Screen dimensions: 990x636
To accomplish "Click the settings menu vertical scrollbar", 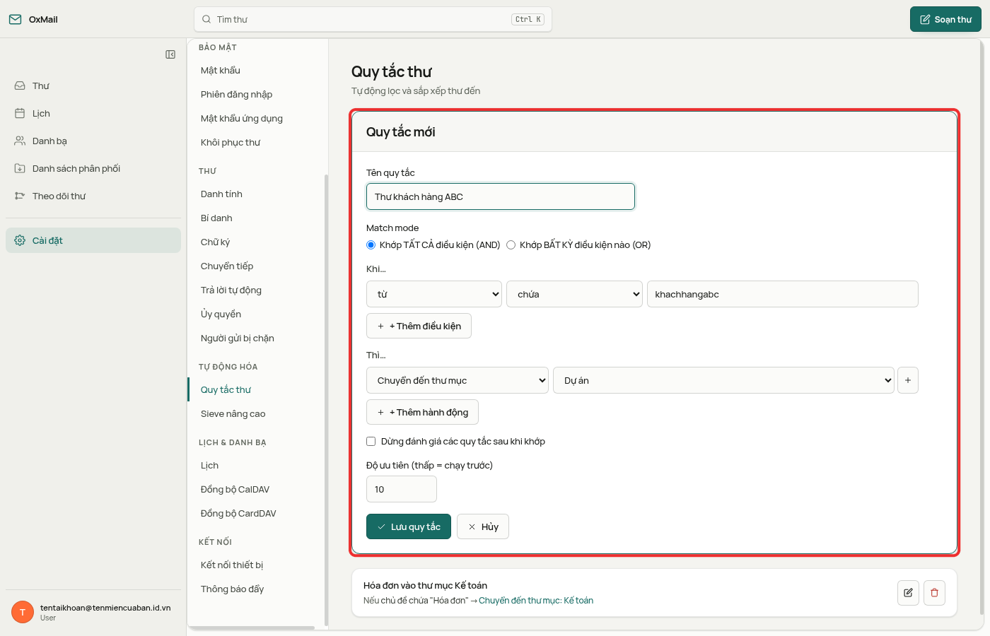I will pyautogui.click(x=326, y=399).
